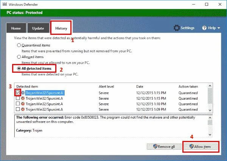
Task: Select the Allowed items radio button
Action: point(19,57)
